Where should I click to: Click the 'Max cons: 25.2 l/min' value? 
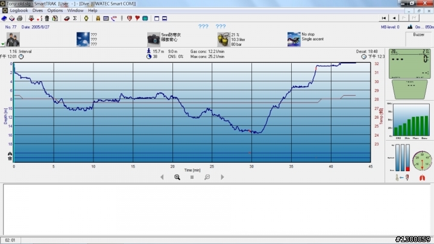pos(207,57)
